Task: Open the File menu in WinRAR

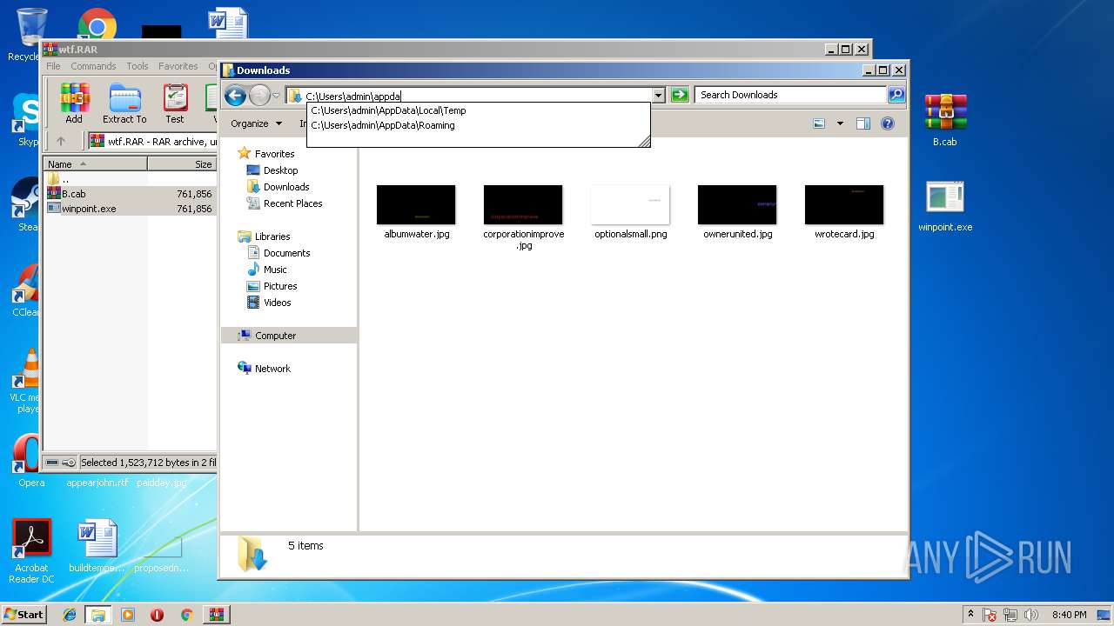Action: tap(53, 66)
